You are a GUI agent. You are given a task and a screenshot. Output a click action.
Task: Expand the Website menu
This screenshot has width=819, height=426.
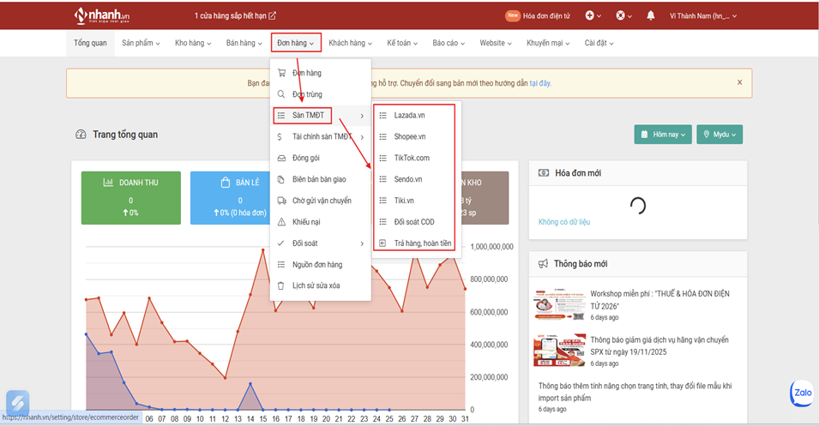tap(496, 43)
